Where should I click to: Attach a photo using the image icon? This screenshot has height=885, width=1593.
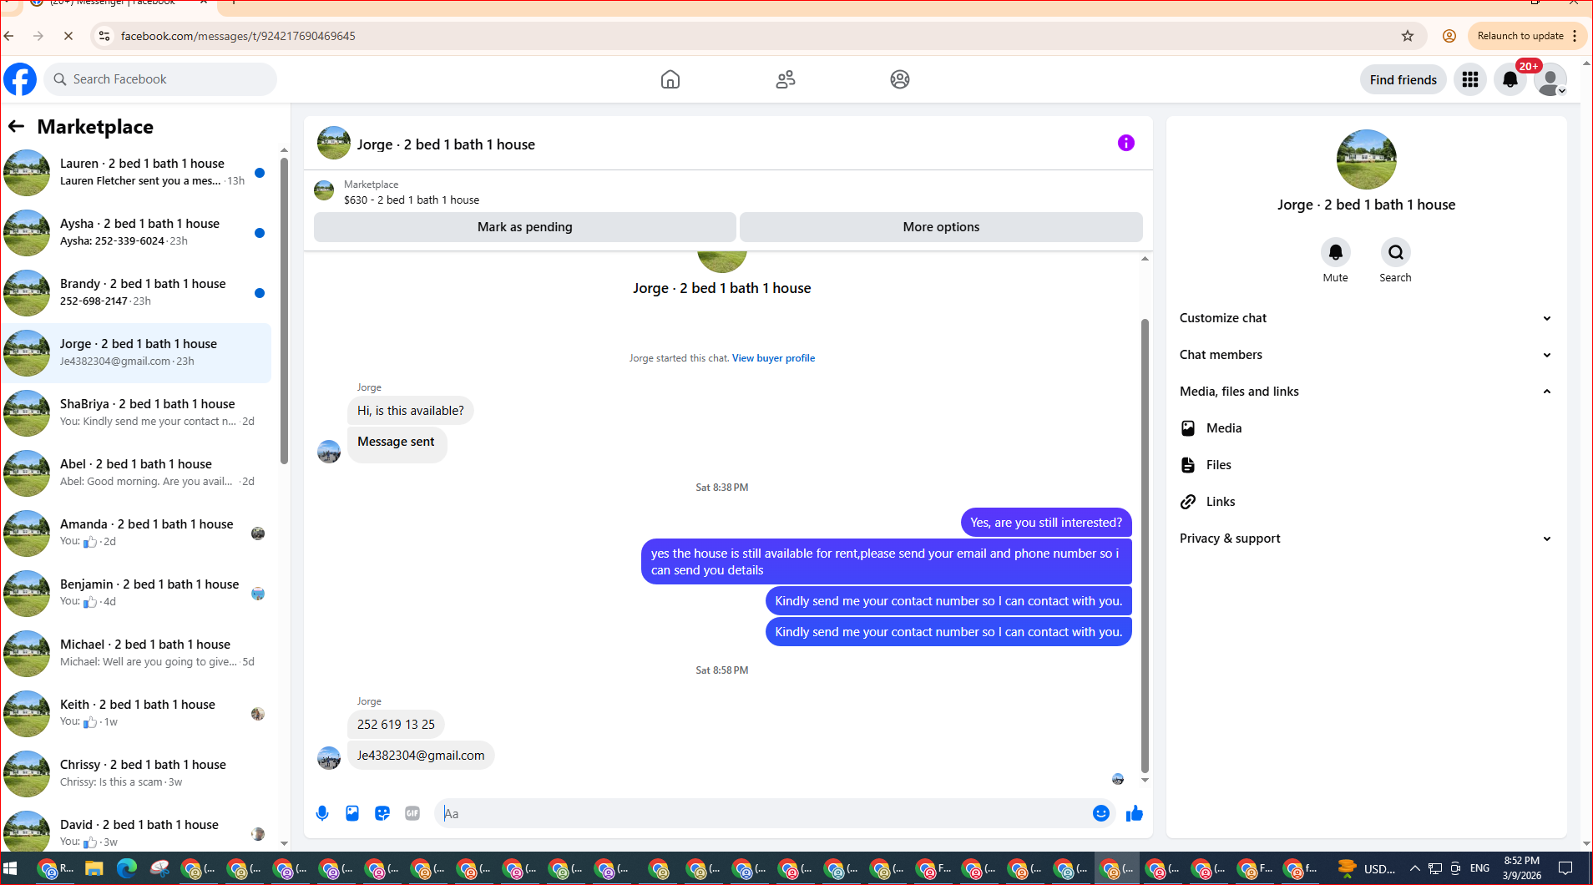click(x=352, y=813)
